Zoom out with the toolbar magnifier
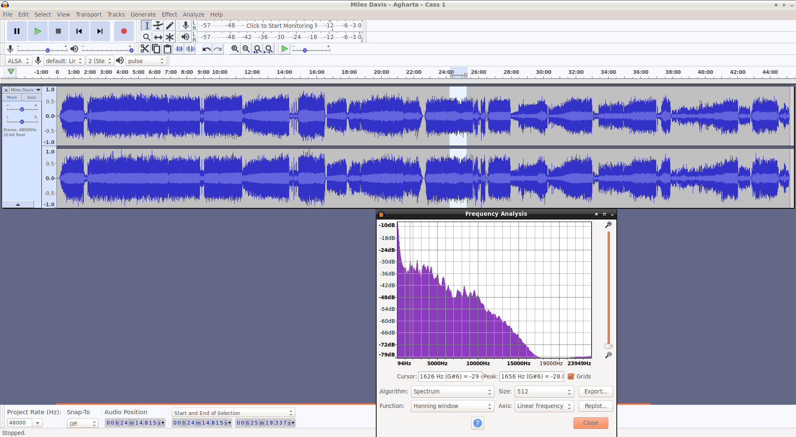 (x=246, y=49)
